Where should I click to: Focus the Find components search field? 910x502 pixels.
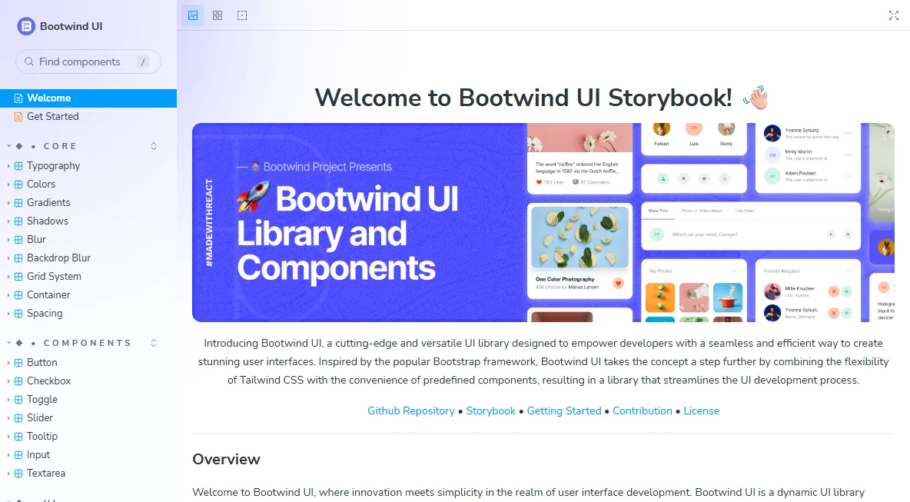click(x=88, y=62)
